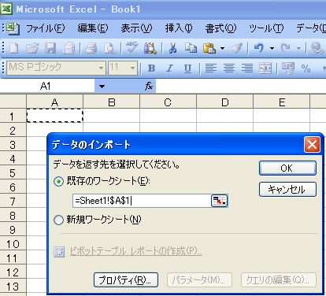Open the Name Box dropdown arrow

tap(102, 86)
